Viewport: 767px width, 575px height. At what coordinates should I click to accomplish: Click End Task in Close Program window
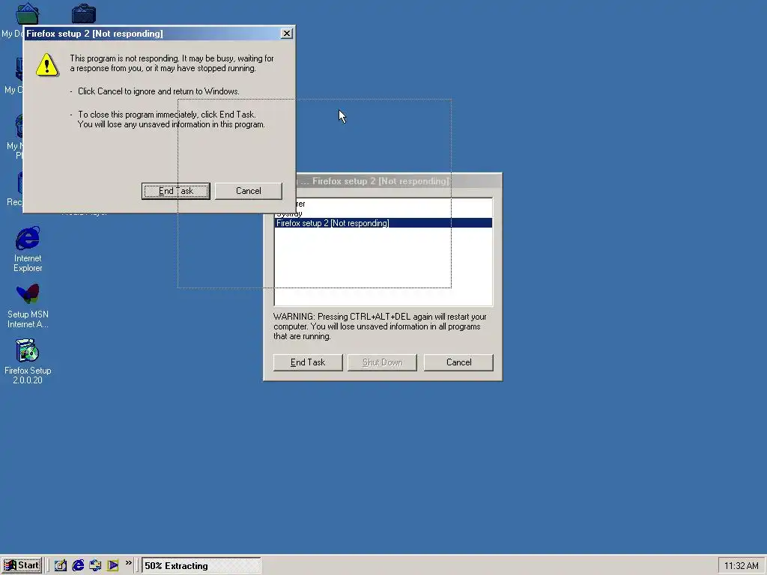tap(308, 362)
